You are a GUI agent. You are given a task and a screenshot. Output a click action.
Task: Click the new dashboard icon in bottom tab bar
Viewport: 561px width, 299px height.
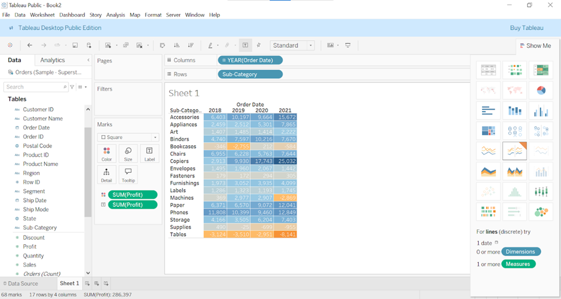coord(97,283)
